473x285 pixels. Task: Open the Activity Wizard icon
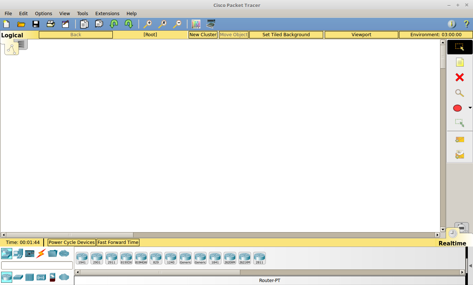(65, 24)
